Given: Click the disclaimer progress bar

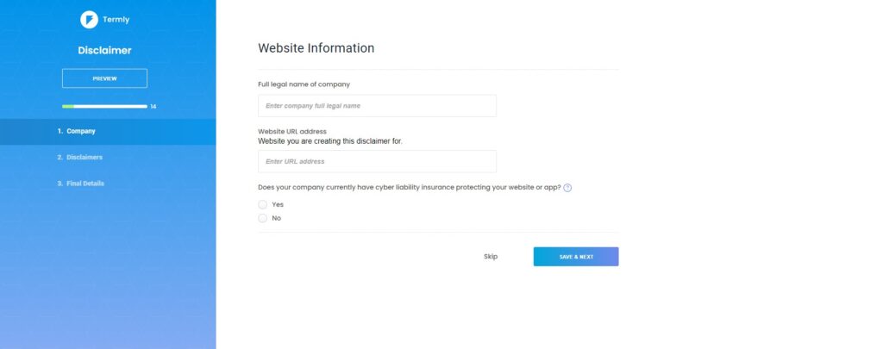Looking at the screenshot, I should click(x=104, y=106).
